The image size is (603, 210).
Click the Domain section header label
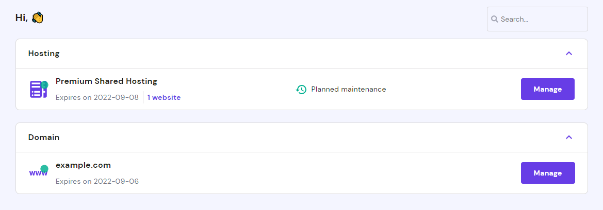44,137
